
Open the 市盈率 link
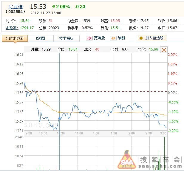click(x=12, y=28)
